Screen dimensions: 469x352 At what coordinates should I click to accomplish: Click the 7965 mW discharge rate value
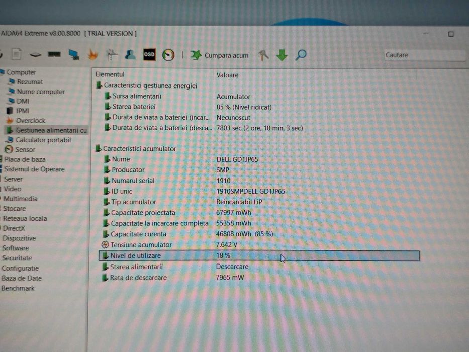[230, 278]
